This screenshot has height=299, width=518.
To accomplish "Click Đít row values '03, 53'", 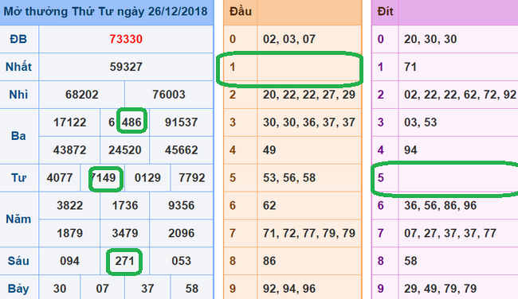I will (x=420, y=122).
